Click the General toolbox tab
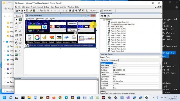Image resolution: width=180 pixels, height=101 pixels. [18, 16]
